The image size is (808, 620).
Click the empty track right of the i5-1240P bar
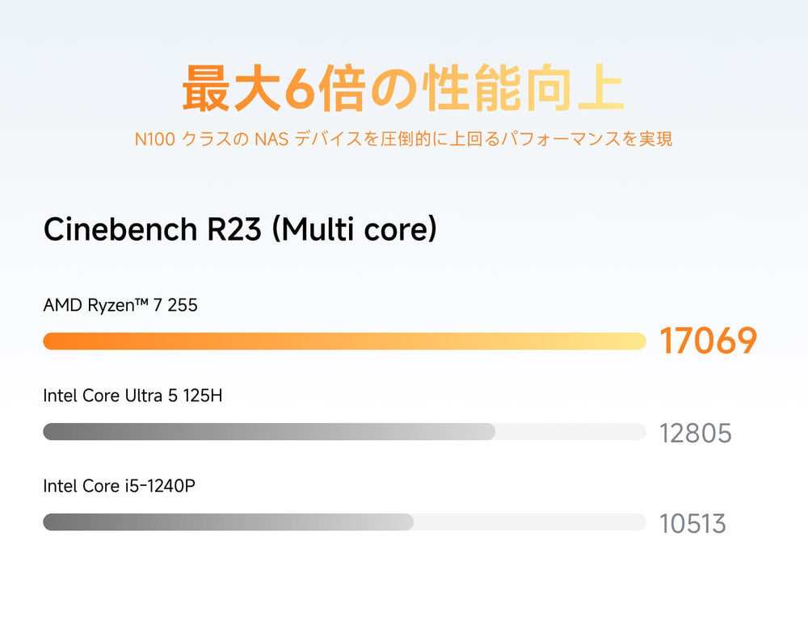[x=529, y=522]
